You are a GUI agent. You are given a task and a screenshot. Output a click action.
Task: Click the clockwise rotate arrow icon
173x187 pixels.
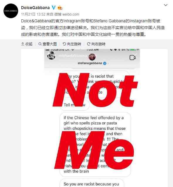tap(89, 44)
